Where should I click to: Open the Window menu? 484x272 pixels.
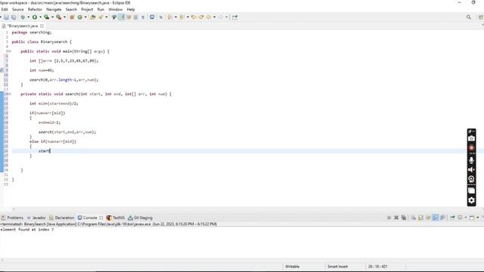(116, 10)
